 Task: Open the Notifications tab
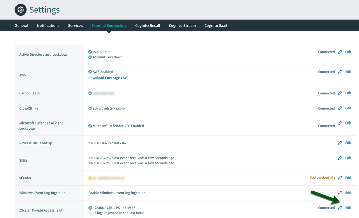(48, 25)
